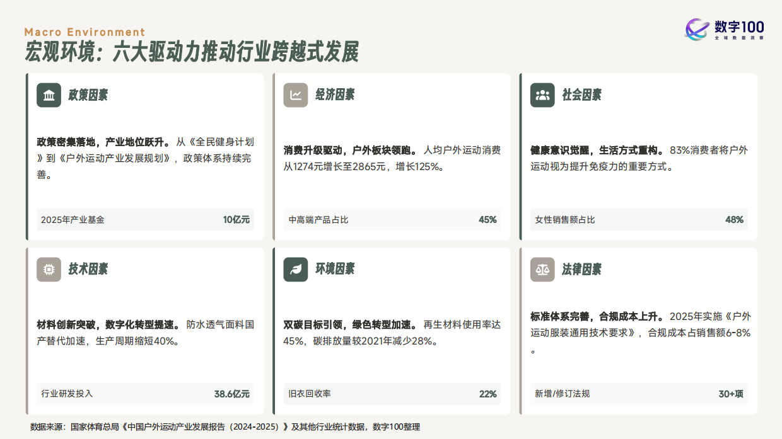782x439 pixels.
Task: Click the 新增/修订法规 30+项 stat bar
Action: pyautogui.click(x=638, y=394)
